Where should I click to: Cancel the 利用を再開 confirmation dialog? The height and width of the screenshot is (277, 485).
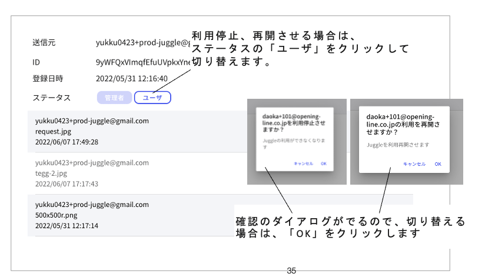point(414,164)
